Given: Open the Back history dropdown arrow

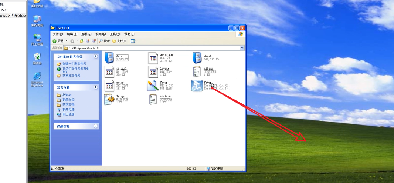Looking at the screenshot, I should point(67,41).
